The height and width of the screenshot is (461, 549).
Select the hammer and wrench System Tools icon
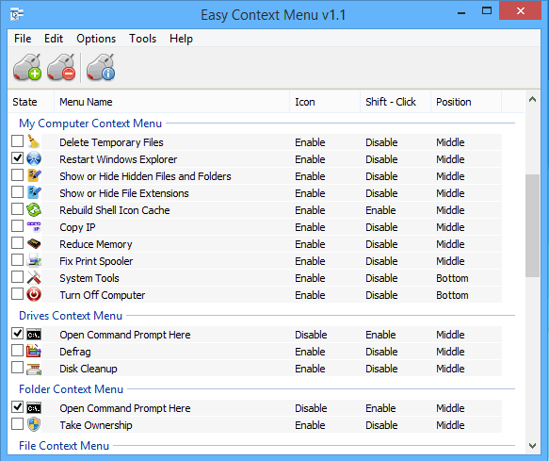[x=34, y=278]
